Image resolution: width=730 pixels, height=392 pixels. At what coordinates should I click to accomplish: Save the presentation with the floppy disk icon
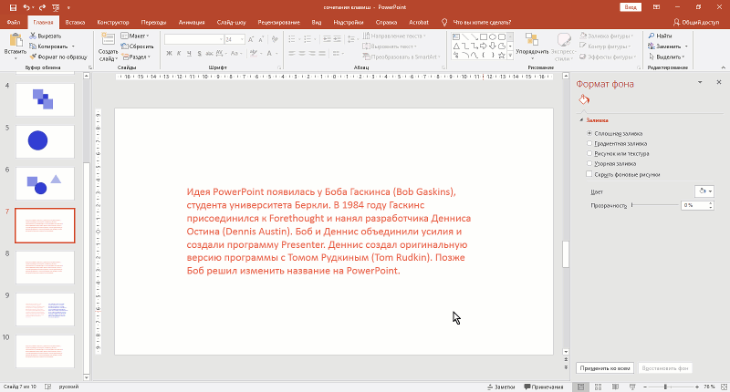(13, 7)
